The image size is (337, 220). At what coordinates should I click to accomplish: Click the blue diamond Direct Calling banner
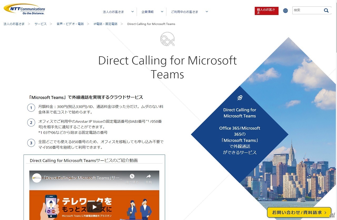[x=240, y=134]
